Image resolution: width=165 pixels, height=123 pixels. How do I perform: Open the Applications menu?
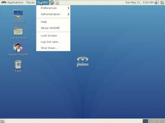coord(15,2)
